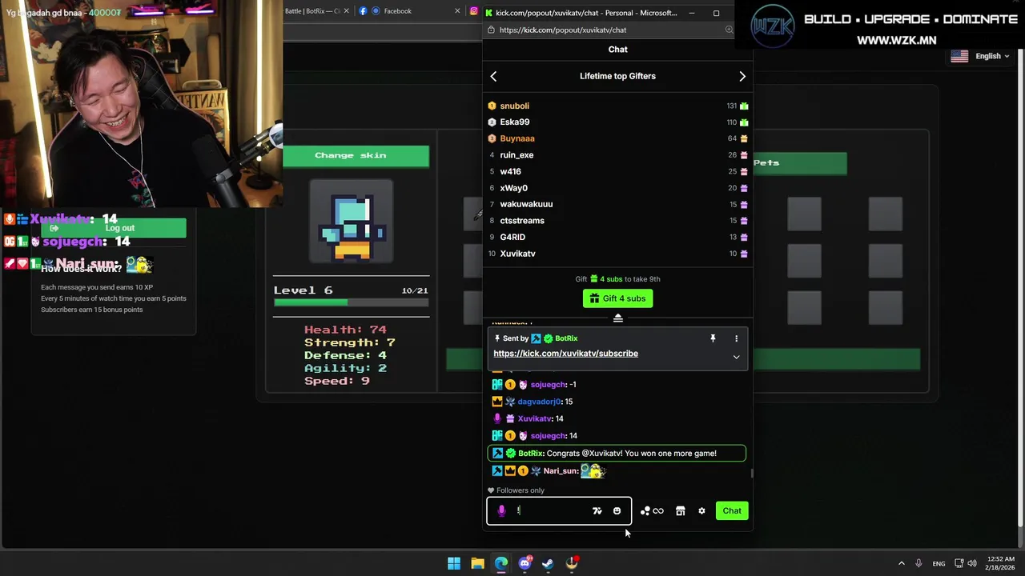The width and height of the screenshot is (1025, 576).
Task: Send message with the Chat button
Action: pyautogui.click(x=732, y=510)
